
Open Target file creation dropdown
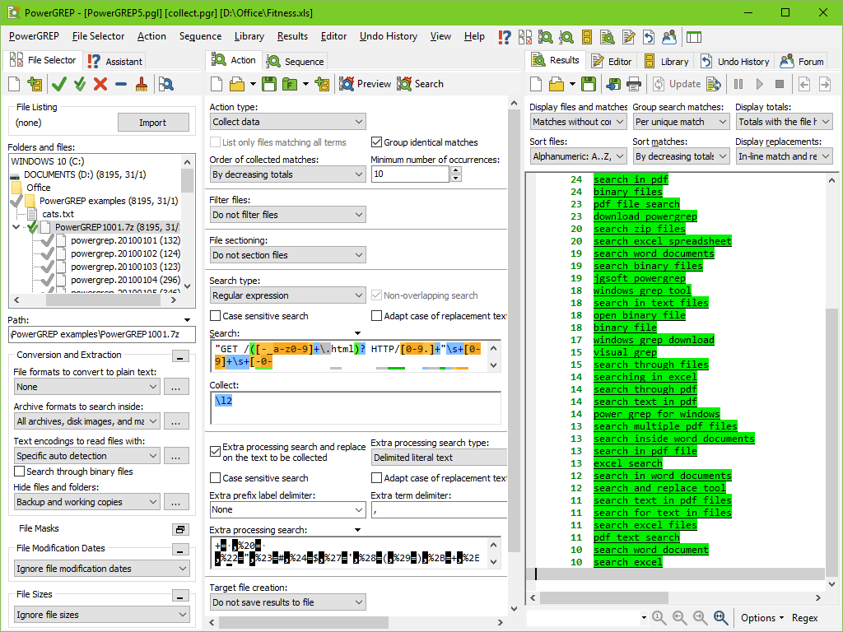(287, 602)
